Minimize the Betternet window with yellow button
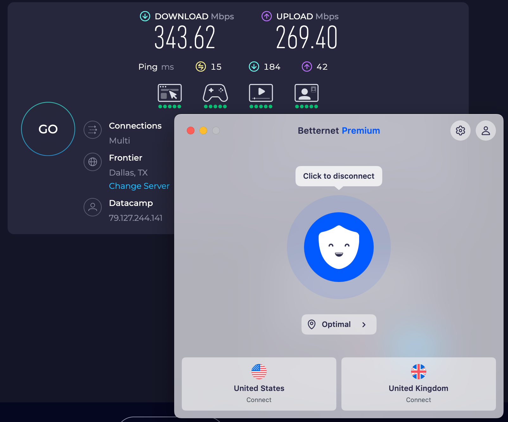 point(203,131)
